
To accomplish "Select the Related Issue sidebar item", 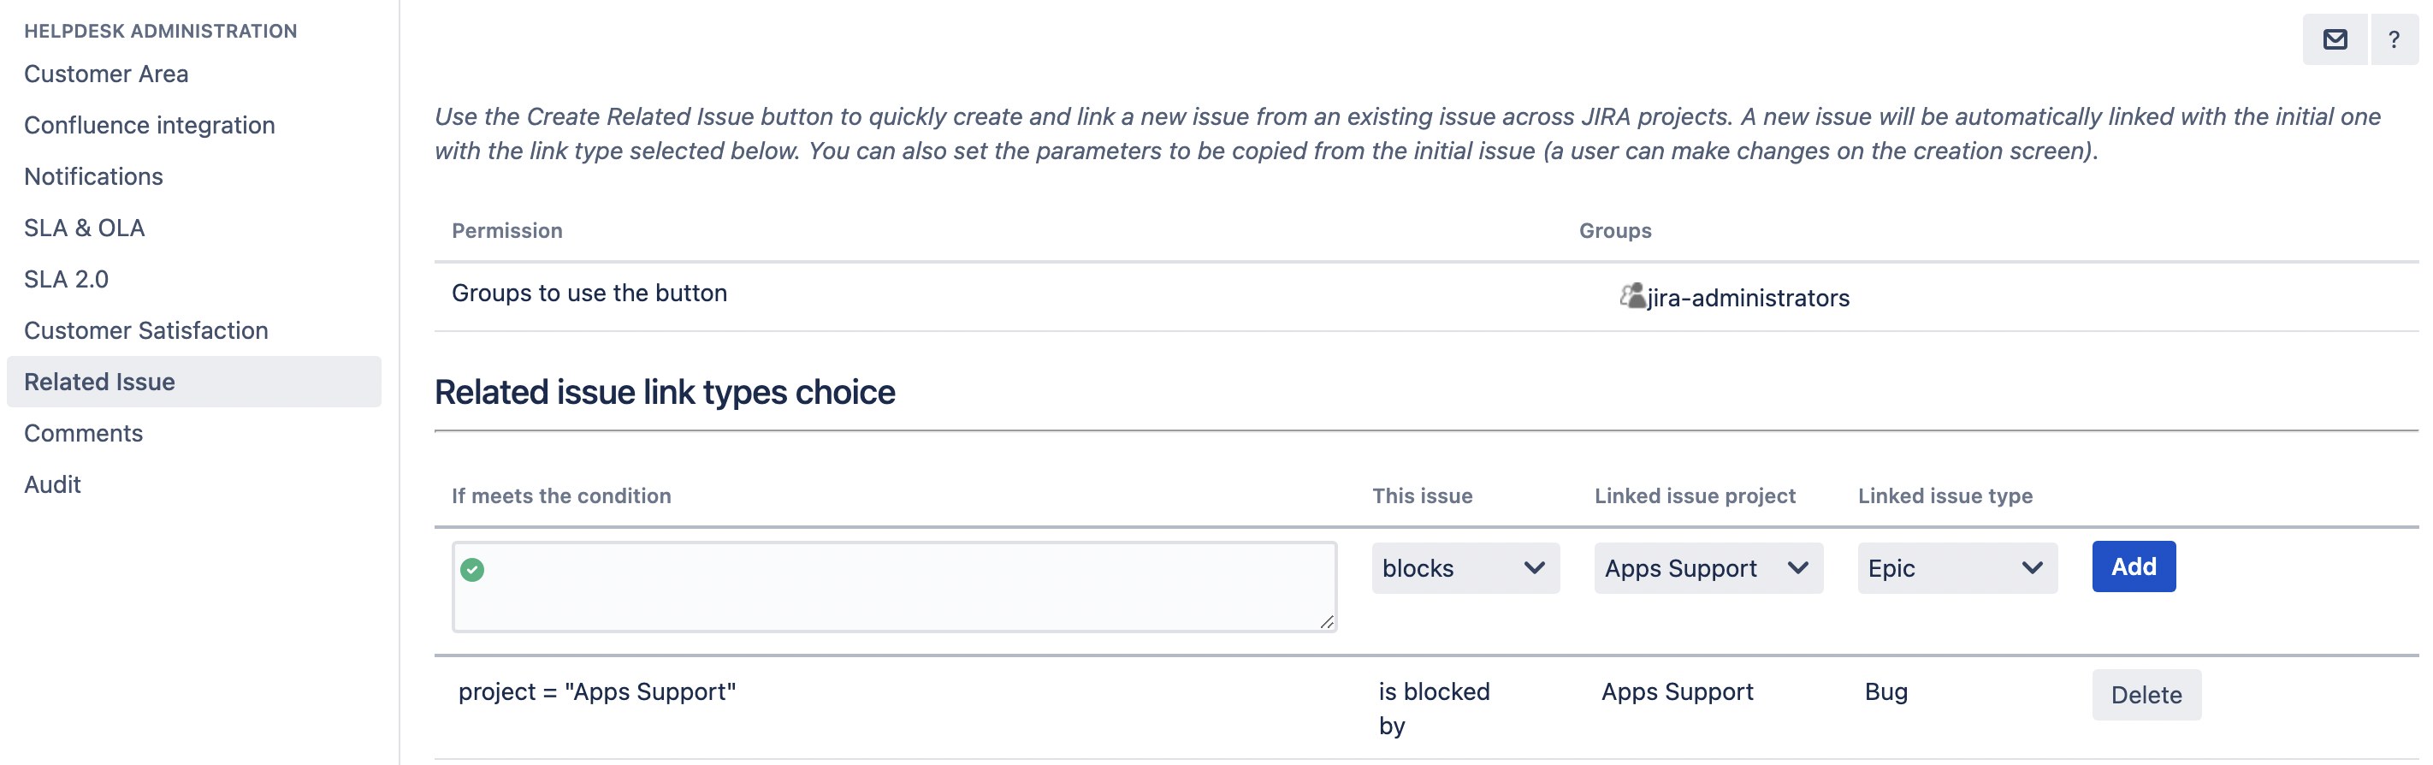I will tap(99, 382).
